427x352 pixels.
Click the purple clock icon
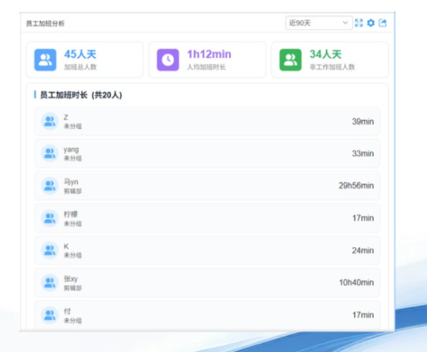click(x=168, y=60)
